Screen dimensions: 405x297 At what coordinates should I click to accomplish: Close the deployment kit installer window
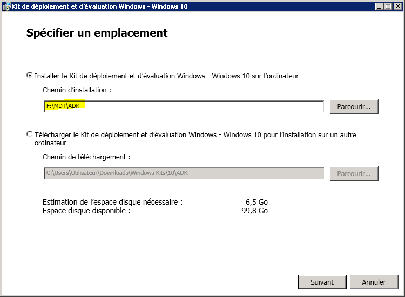click(x=397, y=6)
